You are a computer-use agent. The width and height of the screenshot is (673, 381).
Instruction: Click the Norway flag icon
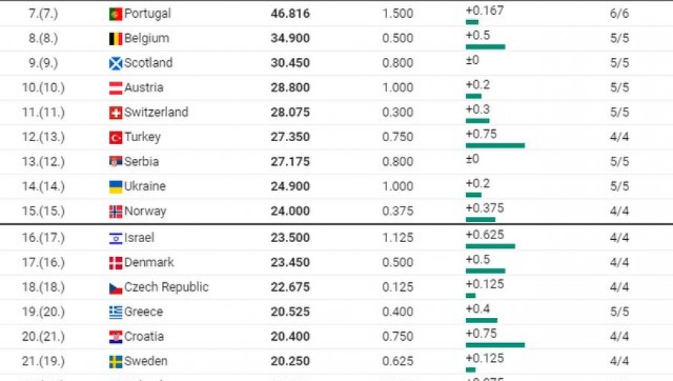115,212
